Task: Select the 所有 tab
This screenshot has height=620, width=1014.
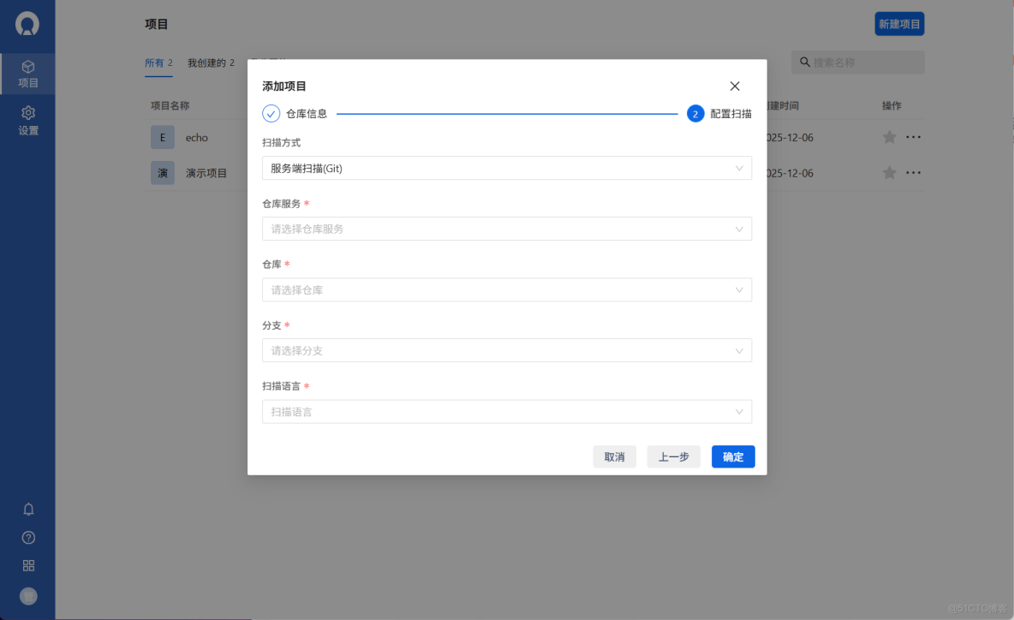Action: point(158,62)
